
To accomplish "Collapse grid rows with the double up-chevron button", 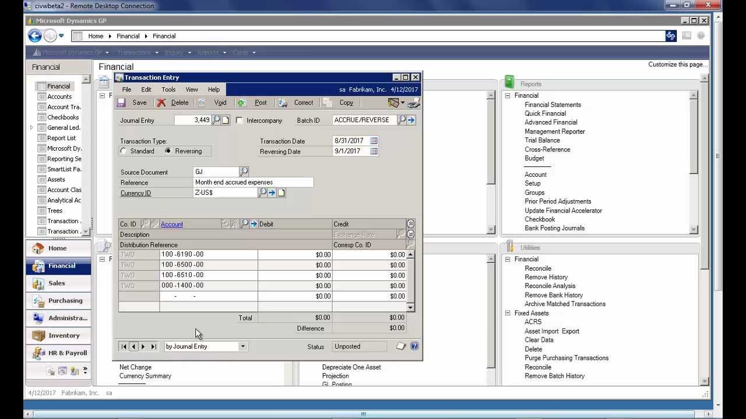I will [410, 224].
